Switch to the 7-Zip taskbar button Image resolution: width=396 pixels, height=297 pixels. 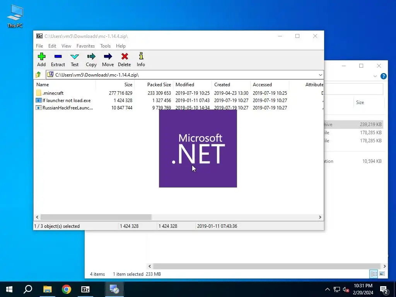(85, 289)
